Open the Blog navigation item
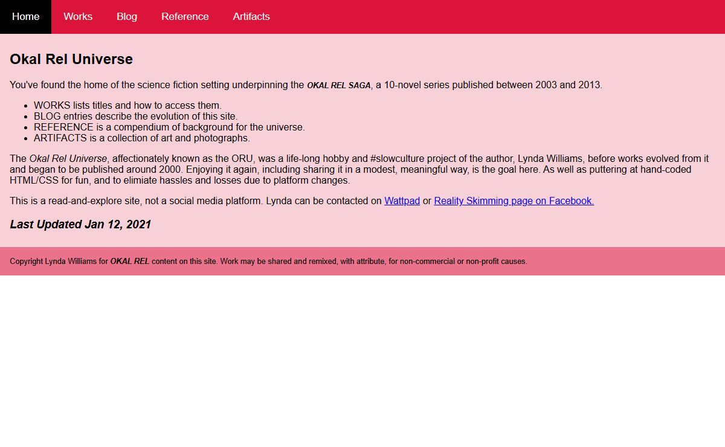This screenshot has height=447, width=725. pos(127,17)
